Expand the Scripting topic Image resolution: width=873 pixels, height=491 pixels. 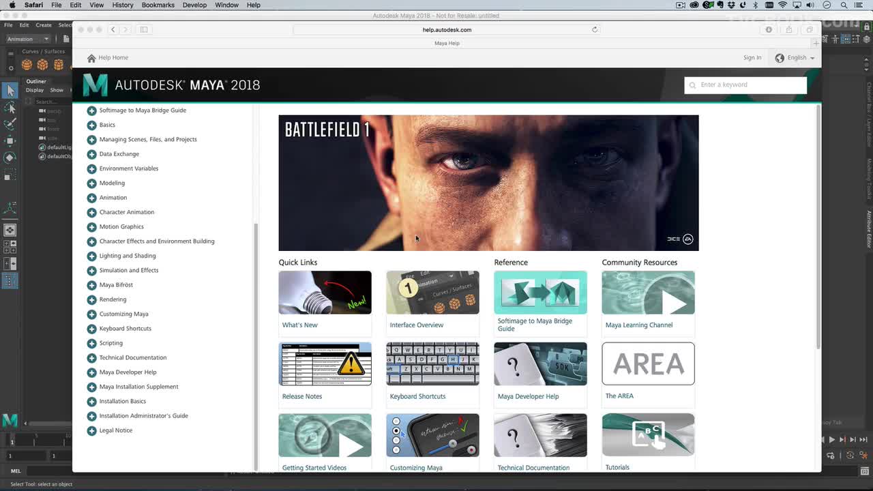[x=91, y=343]
